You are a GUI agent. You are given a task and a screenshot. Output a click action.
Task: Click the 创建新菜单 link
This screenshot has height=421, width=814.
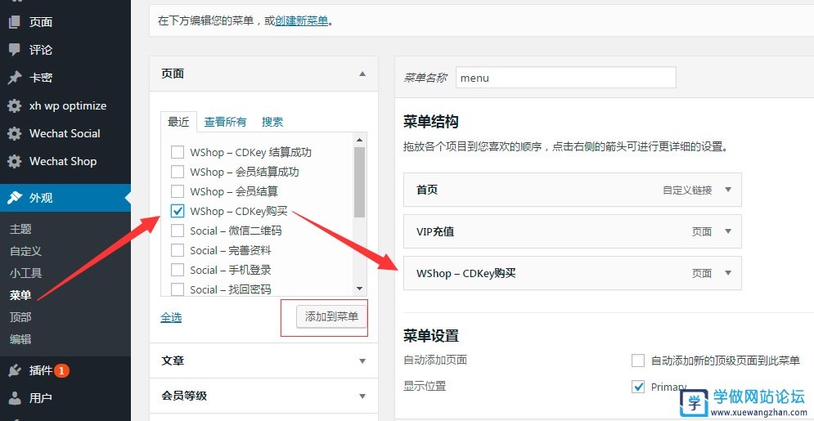pyautogui.click(x=302, y=21)
